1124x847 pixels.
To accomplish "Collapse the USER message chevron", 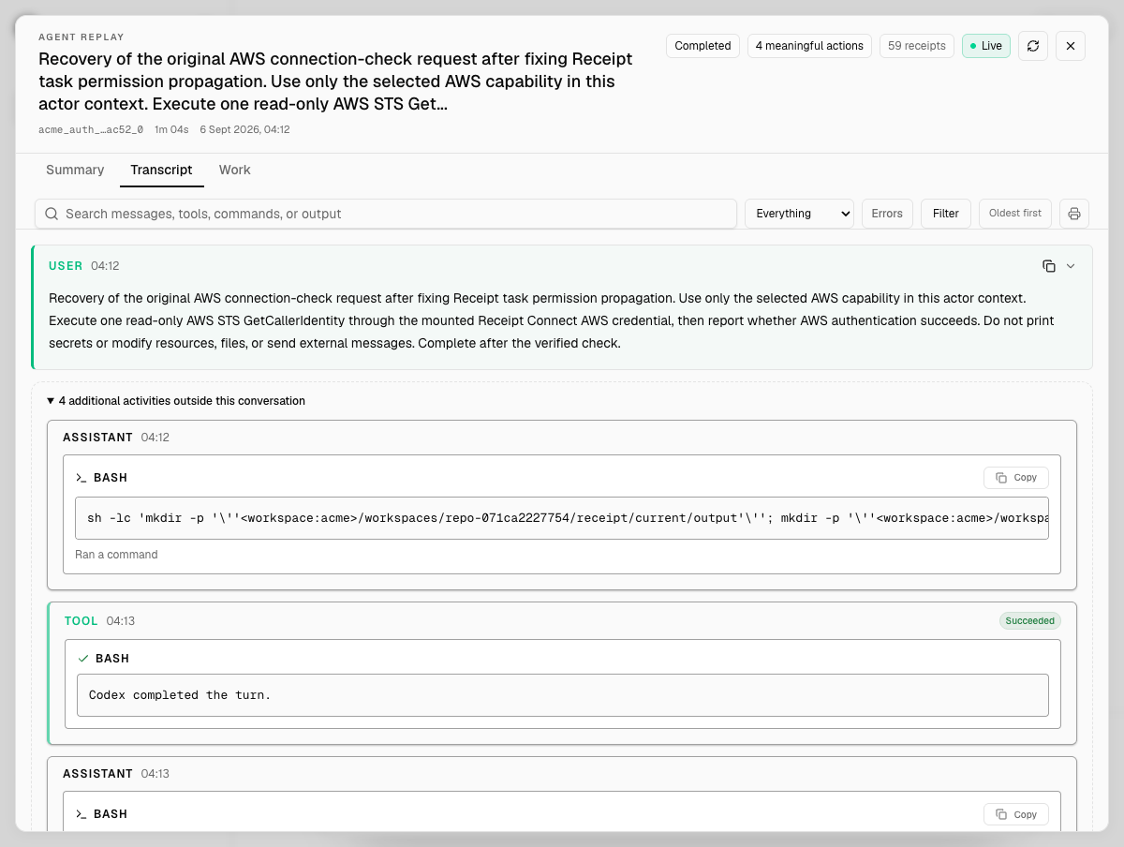I will pyautogui.click(x=1071, y=266).
